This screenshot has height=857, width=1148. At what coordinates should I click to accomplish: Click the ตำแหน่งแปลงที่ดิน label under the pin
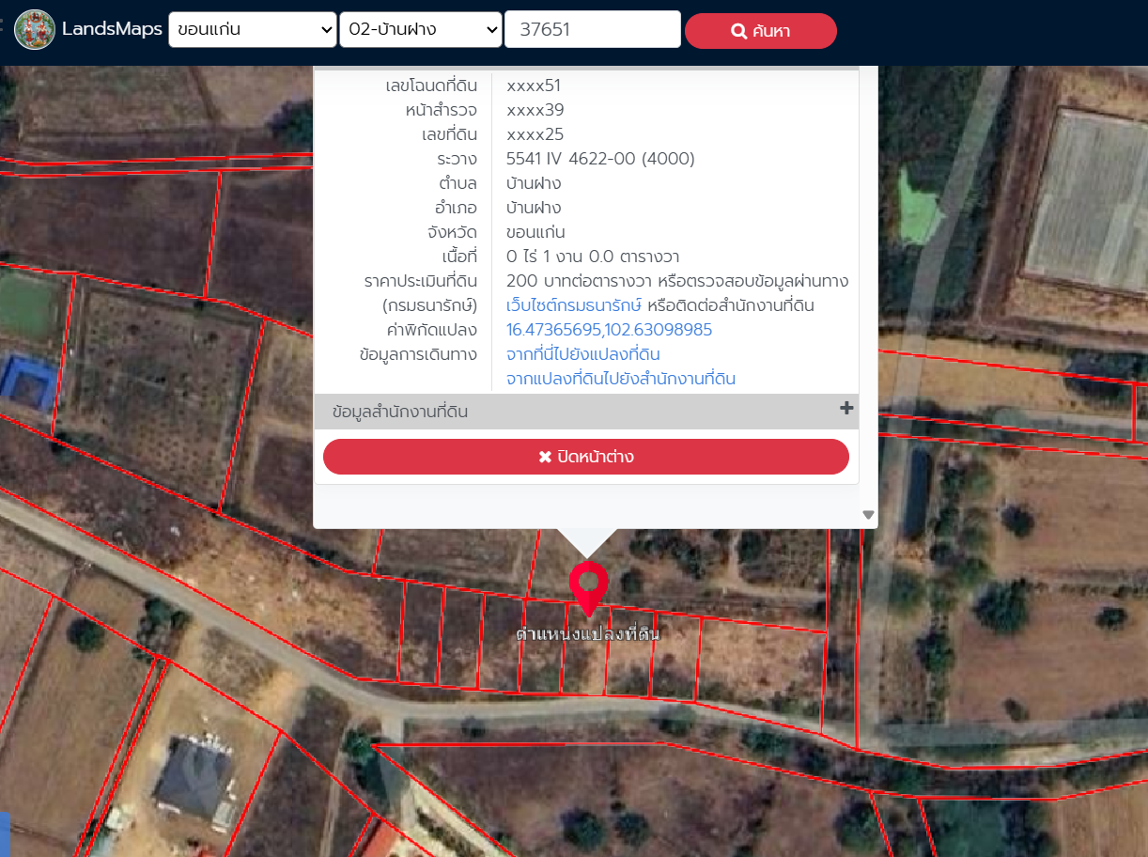pos(588,633)
